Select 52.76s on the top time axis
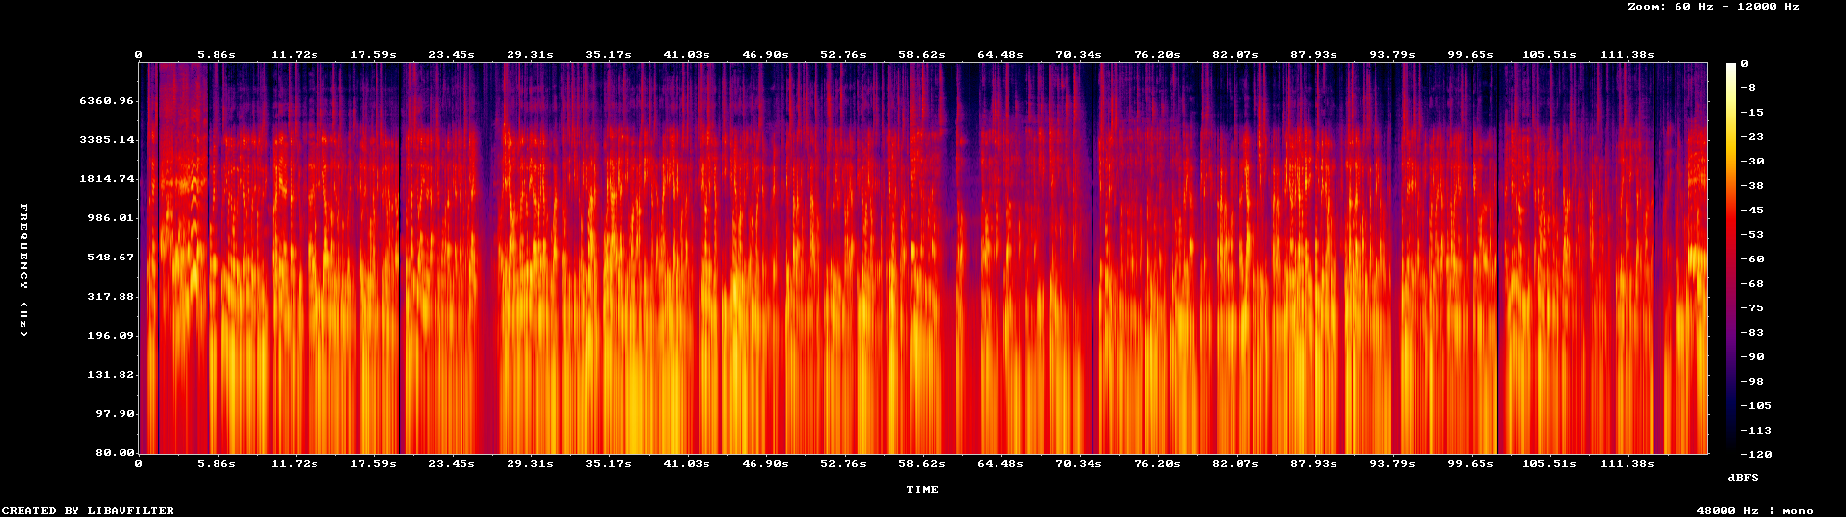1846x517 pixels. click(844, 54)
